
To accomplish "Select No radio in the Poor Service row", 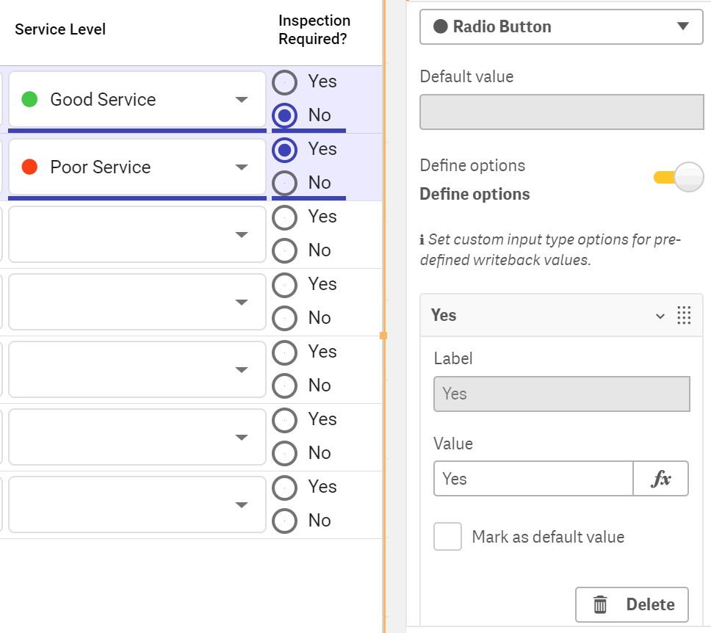I will (x=284, y=182).
